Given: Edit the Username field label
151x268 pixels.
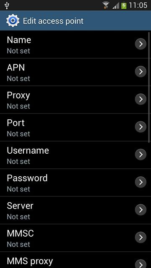Looking at the screenshot, I should (x=28, y=150).
